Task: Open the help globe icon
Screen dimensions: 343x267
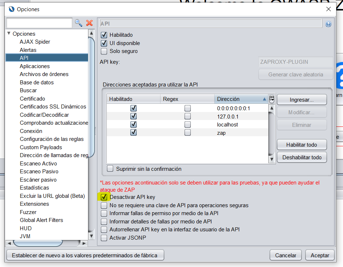Action: coord(328,24)
